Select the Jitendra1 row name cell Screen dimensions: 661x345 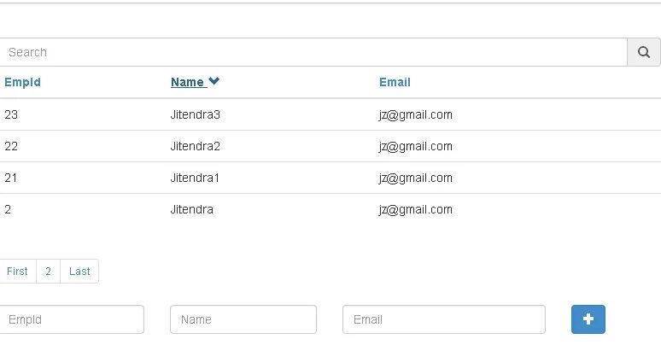tap(196, 178)
